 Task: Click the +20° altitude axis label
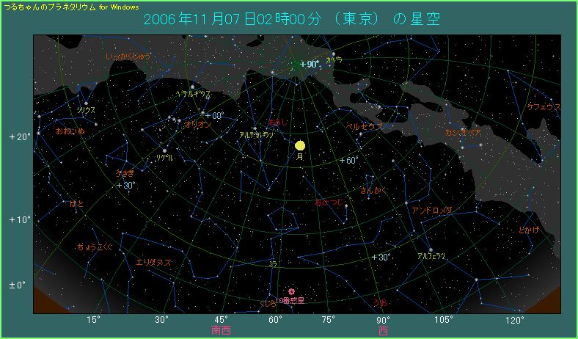point(18,136)
